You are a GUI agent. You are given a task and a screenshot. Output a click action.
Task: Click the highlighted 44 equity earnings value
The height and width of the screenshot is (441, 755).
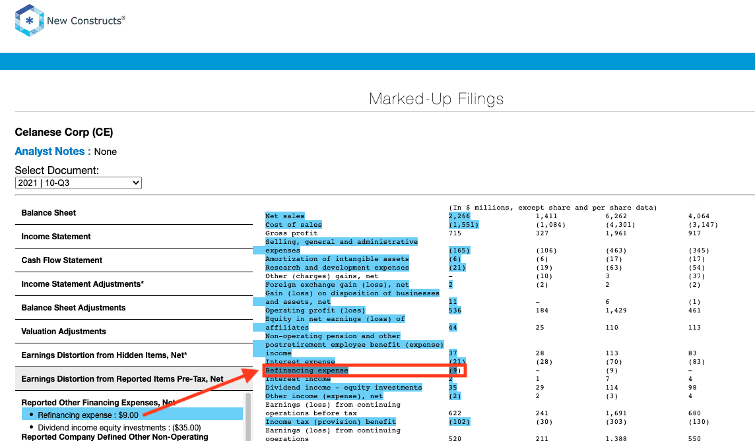pos(453,328)
